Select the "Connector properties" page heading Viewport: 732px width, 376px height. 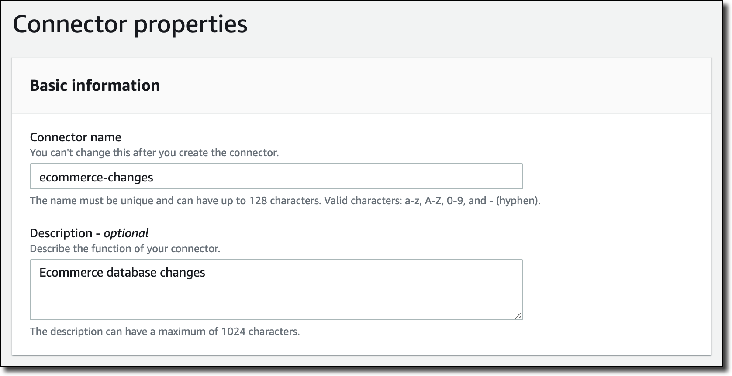[130, 24]
